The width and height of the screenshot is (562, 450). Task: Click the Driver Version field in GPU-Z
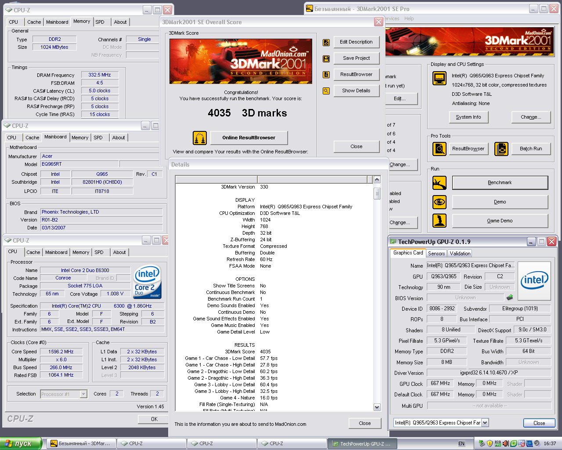click(489, 373)
